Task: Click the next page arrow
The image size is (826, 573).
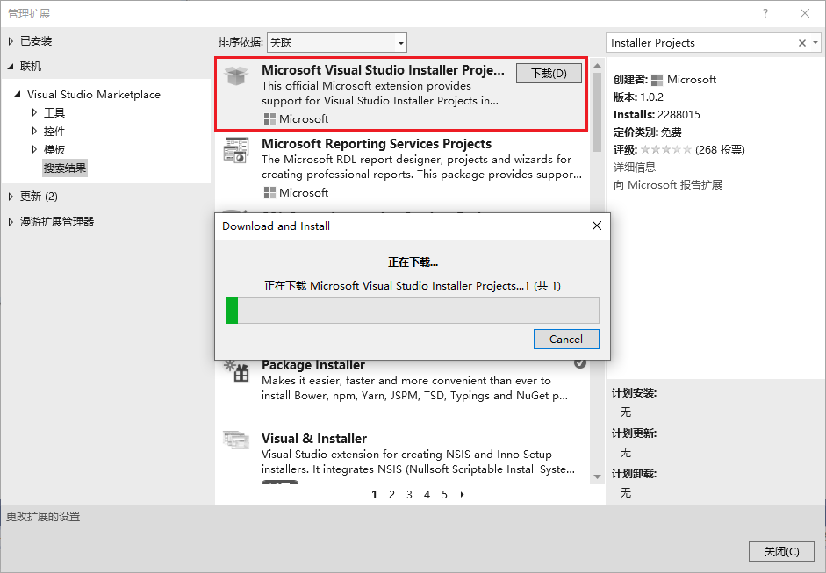Action: [462, 495]
